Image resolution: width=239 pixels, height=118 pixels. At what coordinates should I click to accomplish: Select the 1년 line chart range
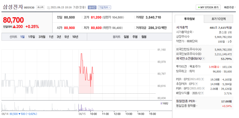(51, 37)
